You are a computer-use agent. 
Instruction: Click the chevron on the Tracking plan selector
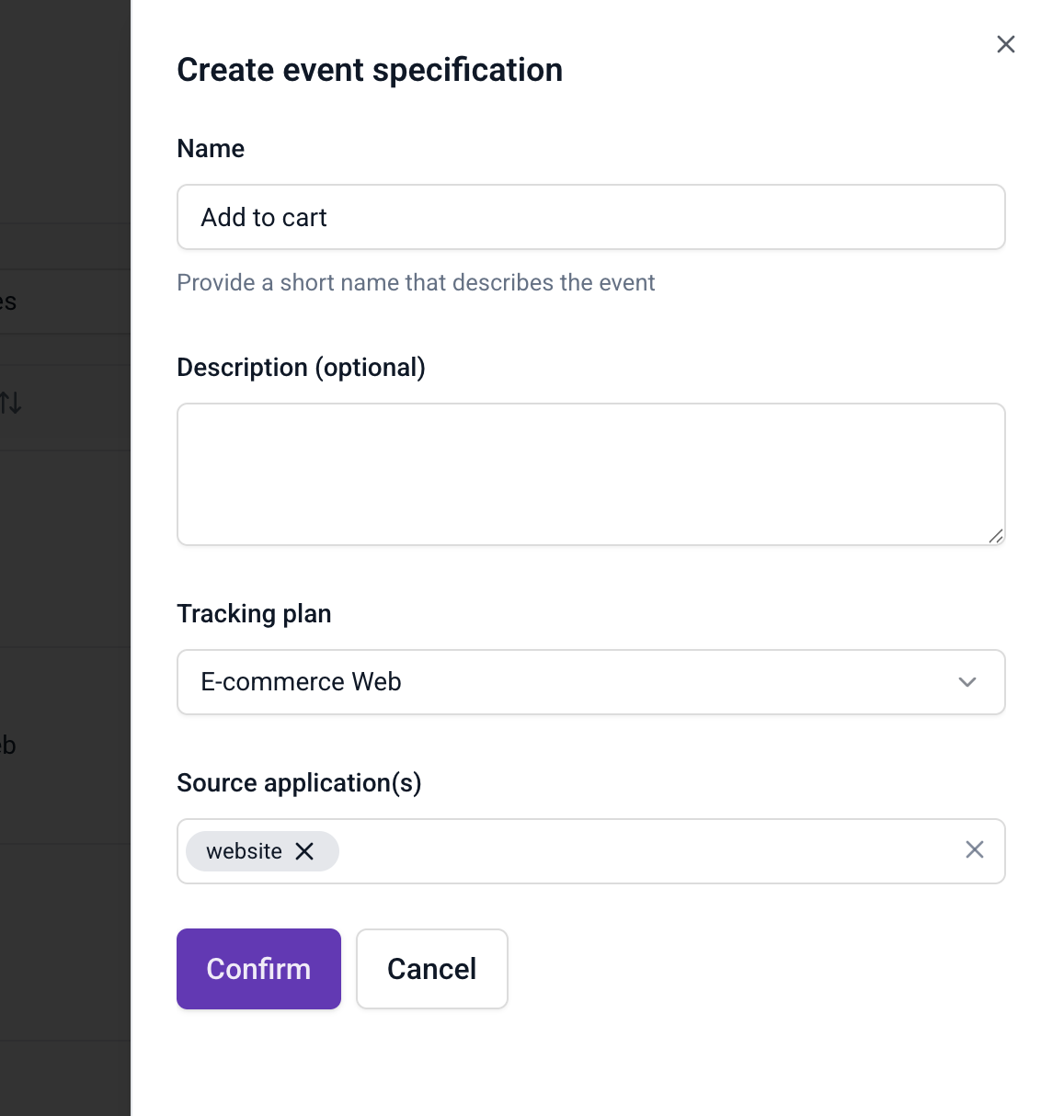(x=967, y=682)
